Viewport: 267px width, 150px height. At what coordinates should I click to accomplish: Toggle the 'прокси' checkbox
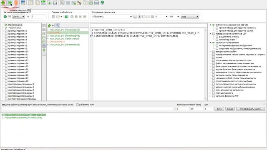(213, 57)
